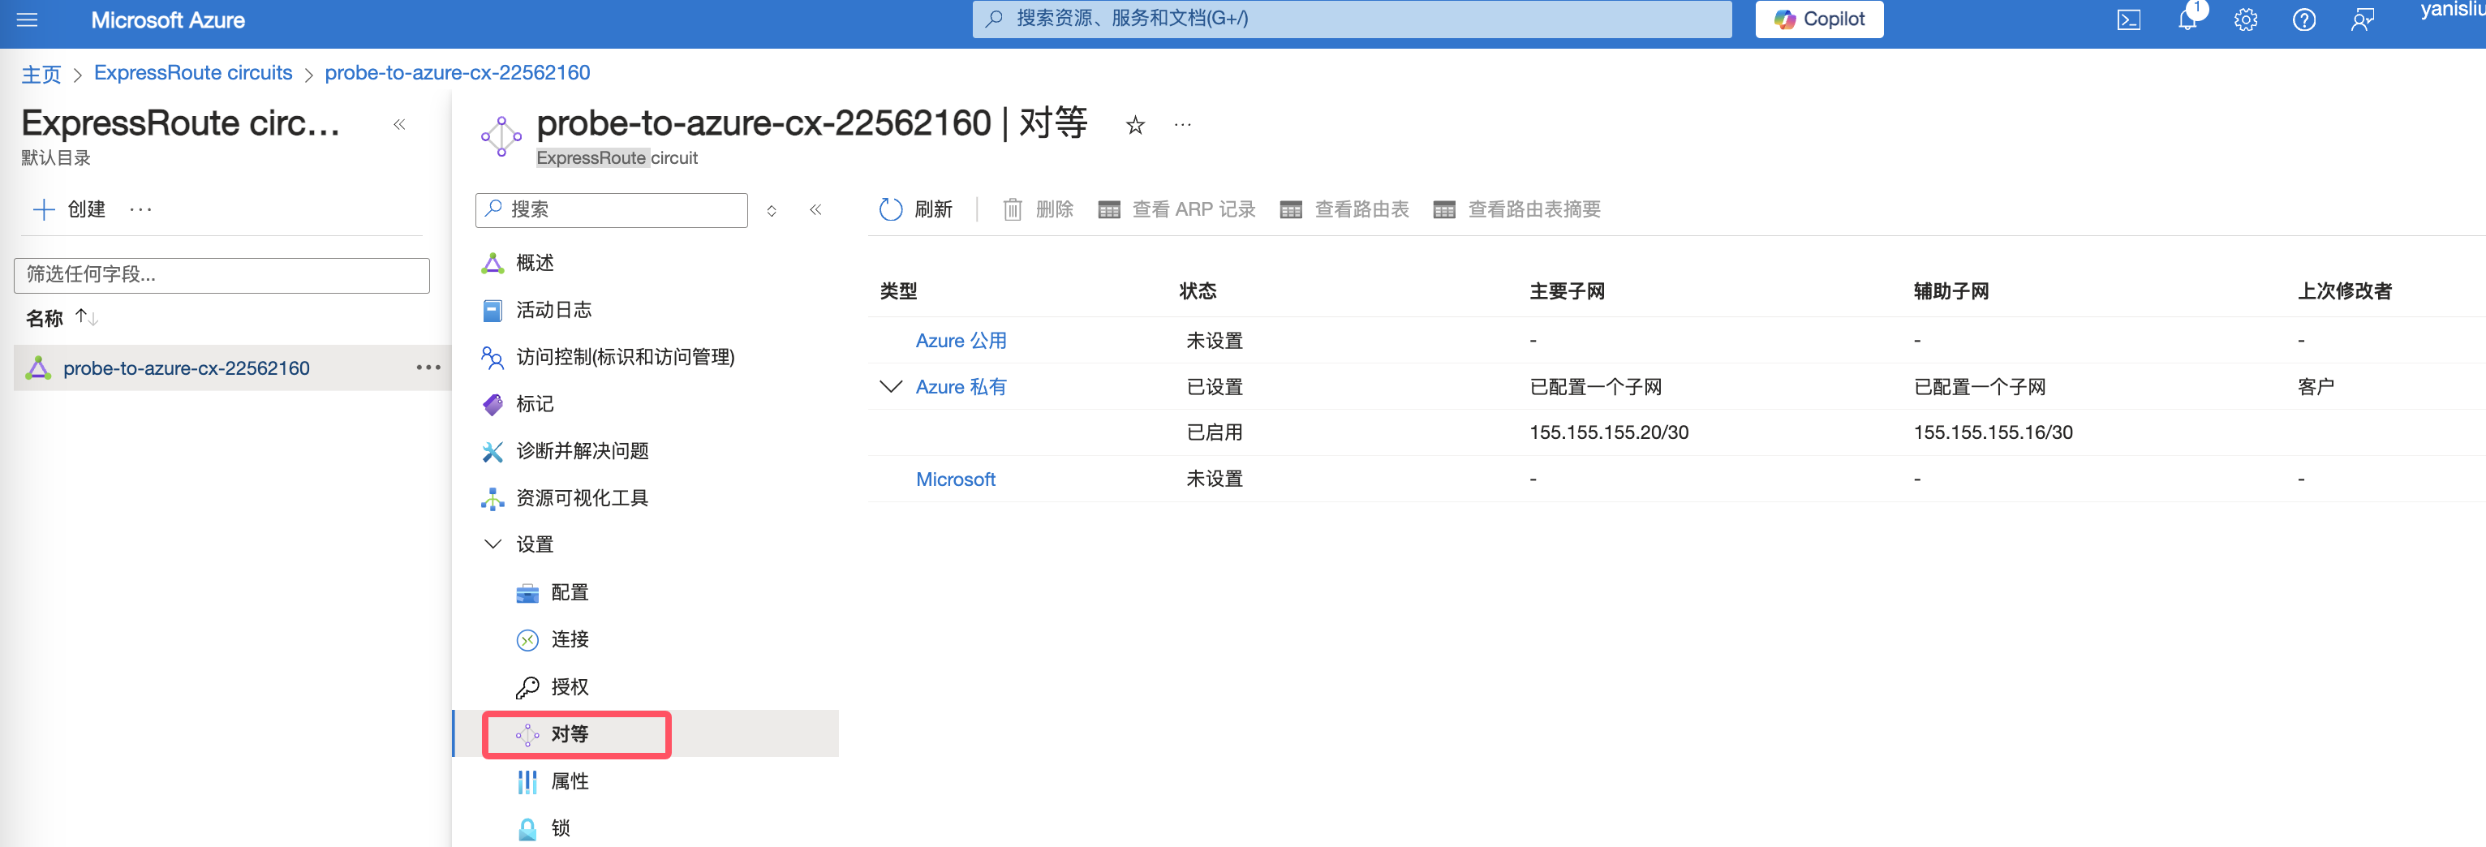Open more options next to the page title
This screenshot has height=847, width=2486.
[1182, 124]
